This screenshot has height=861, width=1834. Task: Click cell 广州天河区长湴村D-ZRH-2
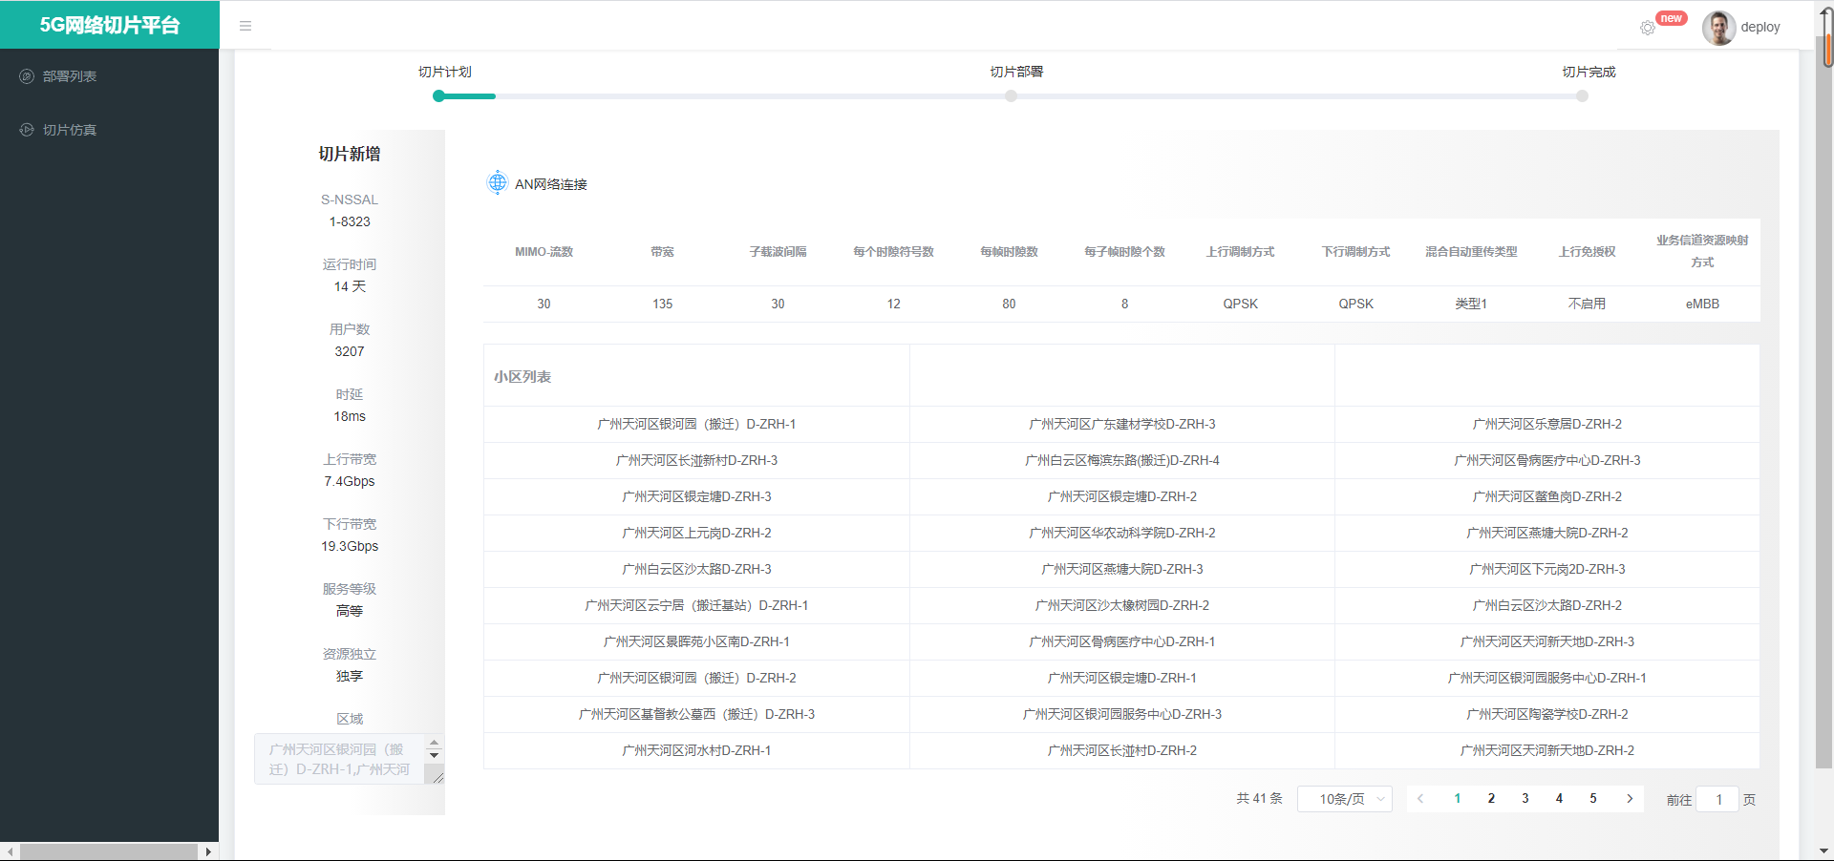click(1121, 750)
